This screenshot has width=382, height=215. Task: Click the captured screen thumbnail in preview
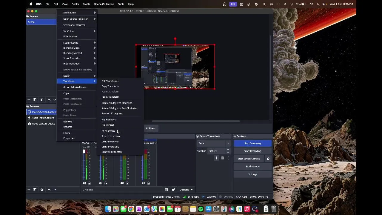click(175, 67)
